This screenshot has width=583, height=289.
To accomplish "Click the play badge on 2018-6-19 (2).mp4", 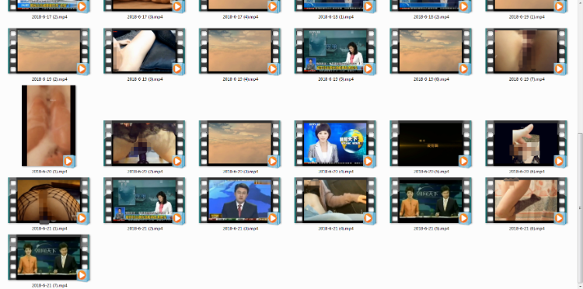I will click(82, 68).
